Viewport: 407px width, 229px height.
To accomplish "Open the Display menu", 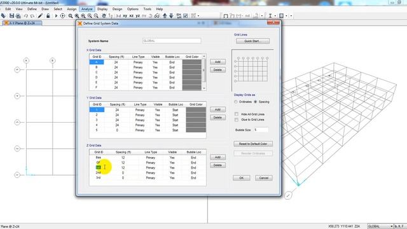I will coord(102,9).
